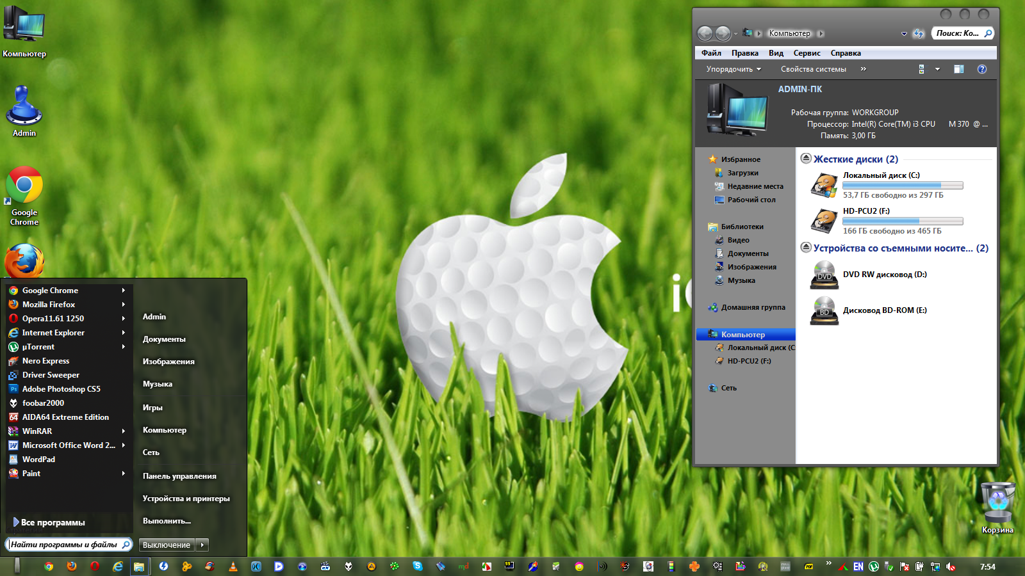Image resolution: width=1025 pixels, height=576 pixels.
Task: Click Свойства системы in the toolbar
Action: pyautogui.click(x=813, y=69)
